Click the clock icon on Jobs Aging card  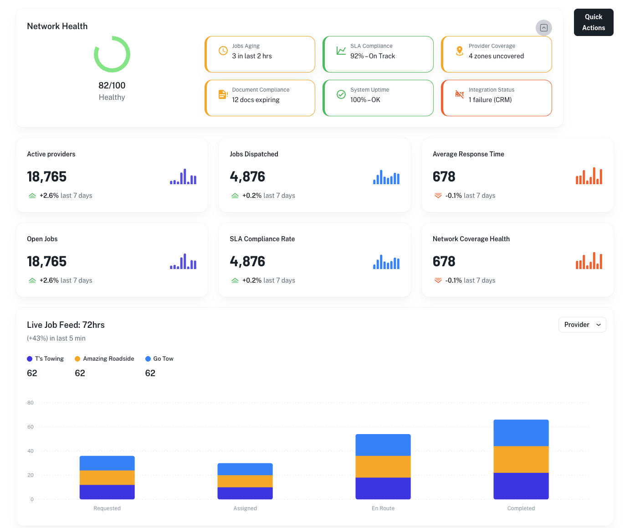(x=223, y=51)
